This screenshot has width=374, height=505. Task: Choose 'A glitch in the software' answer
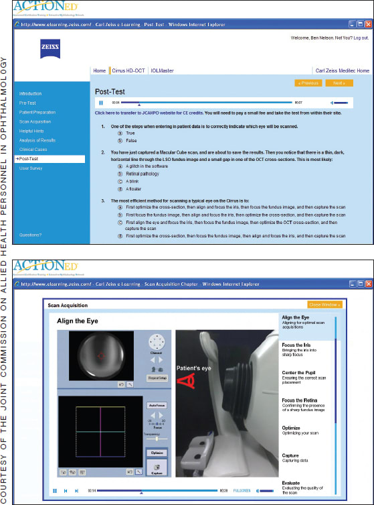tap(120, 166)
